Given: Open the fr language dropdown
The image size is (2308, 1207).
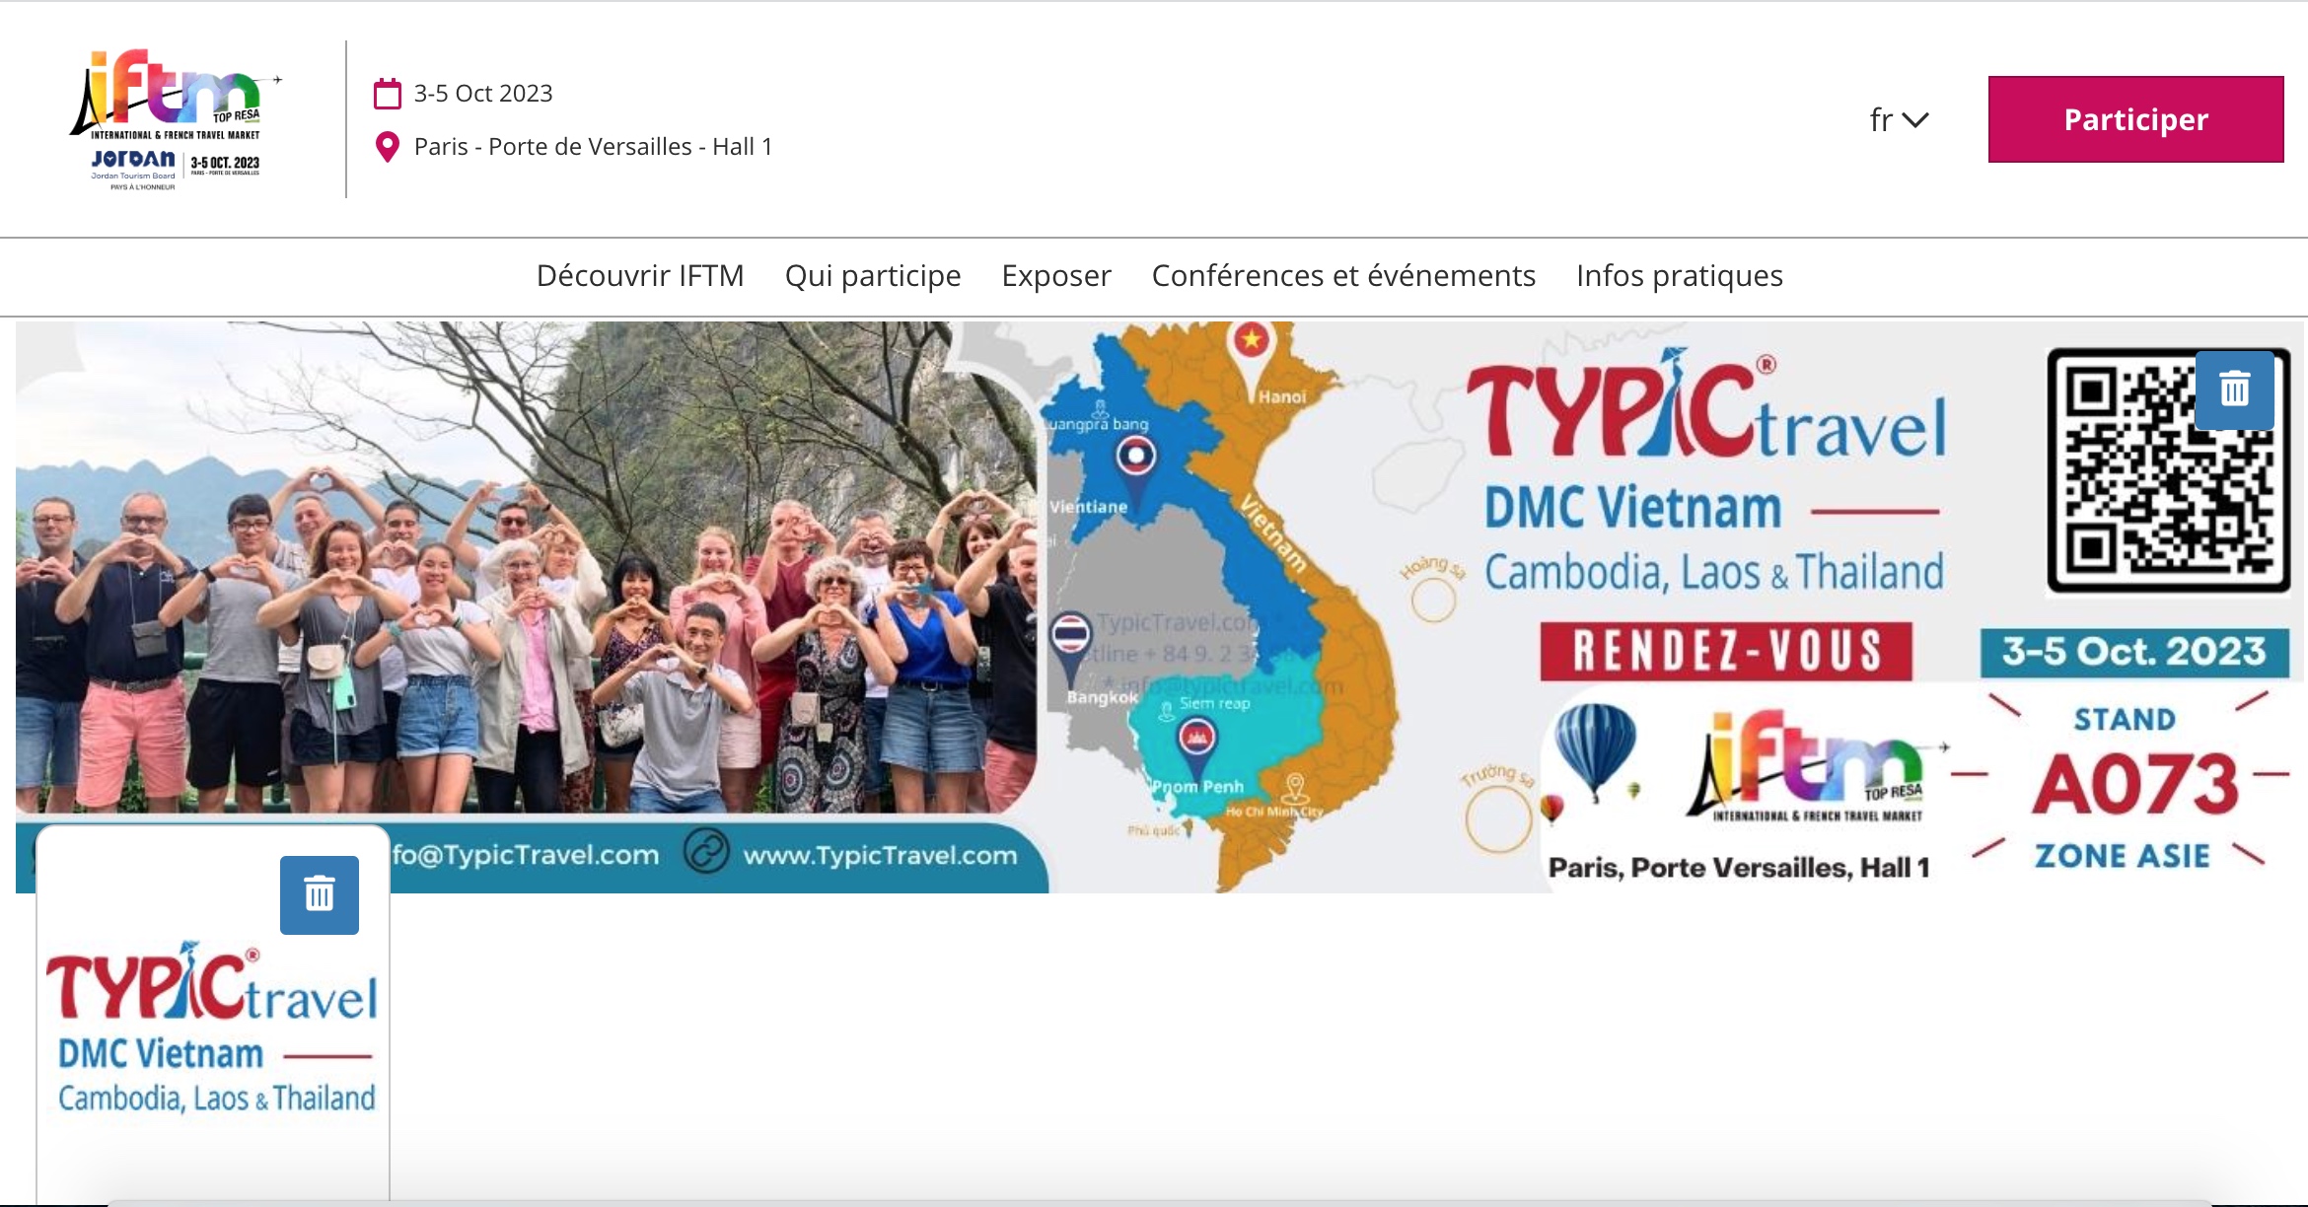Looking at the screenshot, I should 1899,119.
